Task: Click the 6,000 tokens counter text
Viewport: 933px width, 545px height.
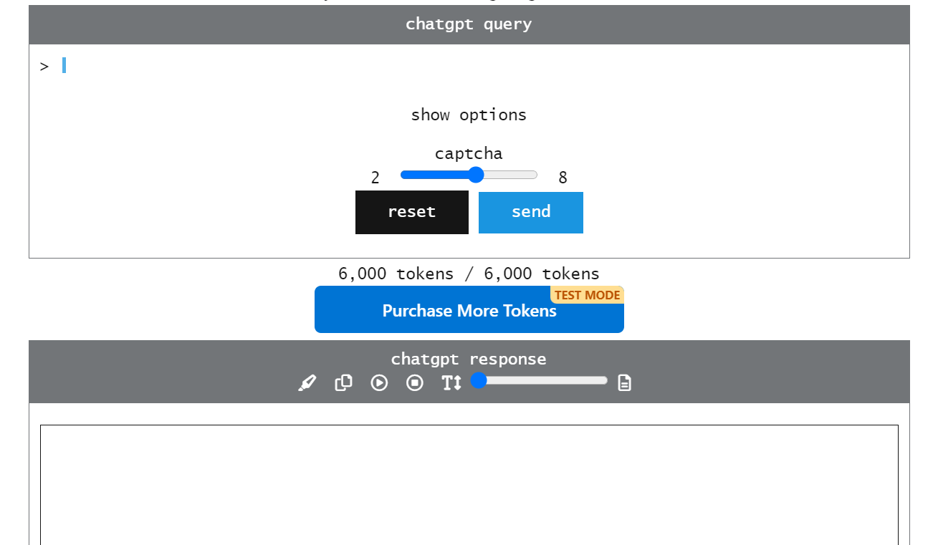Action: pyautogui.click(x=469, y=273)
